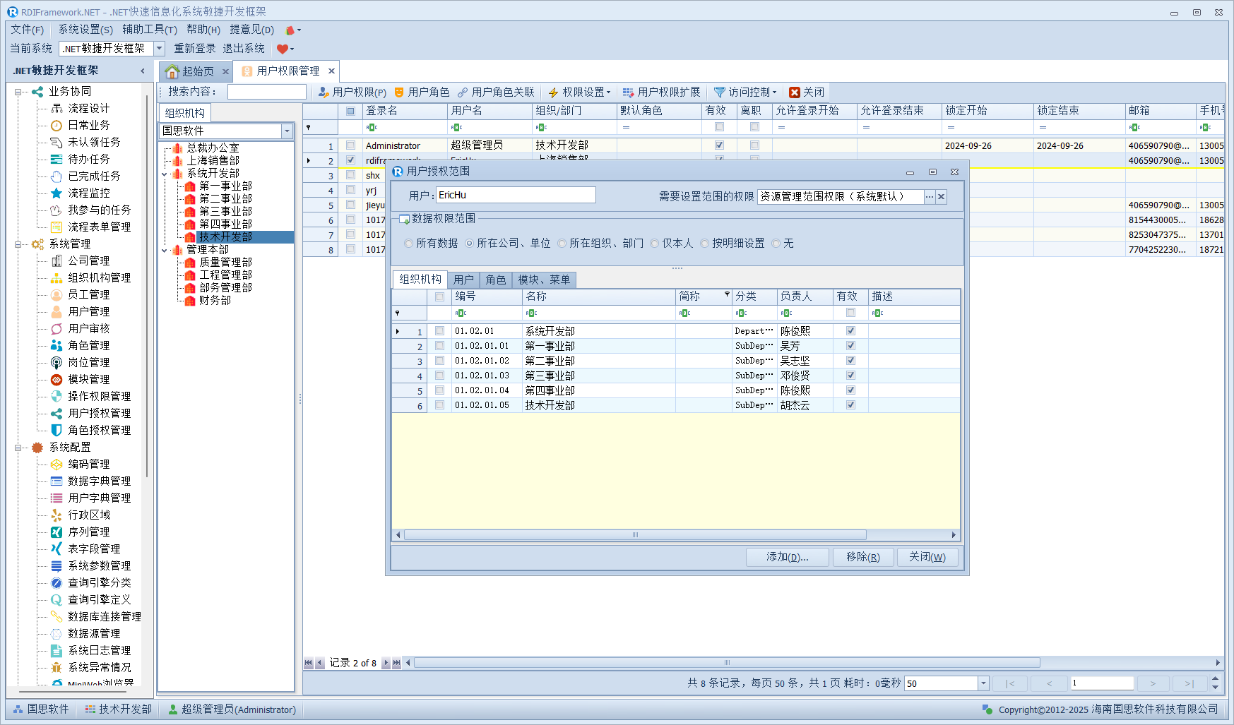Switch to the 模块、菜单 tab
The height and width of the screenshot is (725, 1234).
point(543,280)
